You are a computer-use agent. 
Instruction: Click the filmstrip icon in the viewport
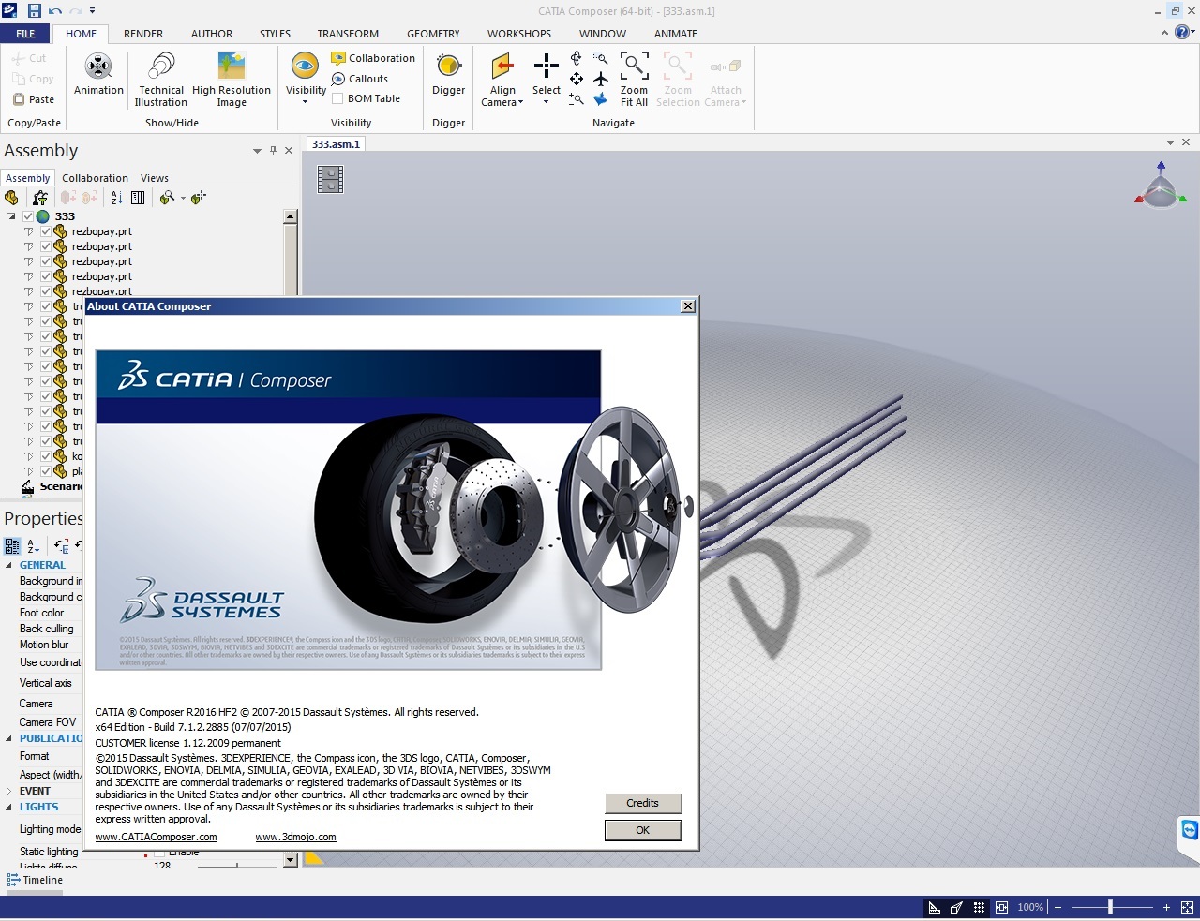coord(331,179)
